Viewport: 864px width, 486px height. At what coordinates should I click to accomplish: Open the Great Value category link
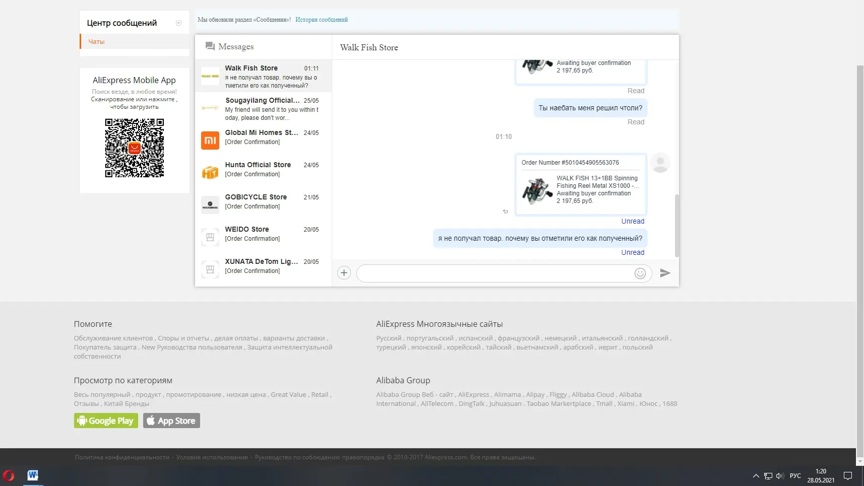[288, 395]
